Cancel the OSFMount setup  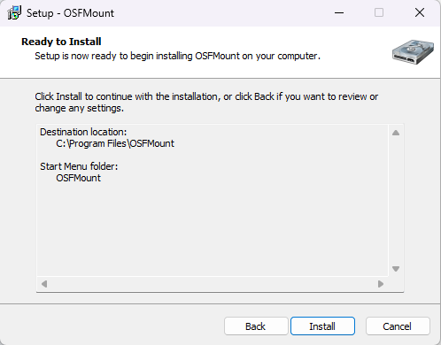398,326
